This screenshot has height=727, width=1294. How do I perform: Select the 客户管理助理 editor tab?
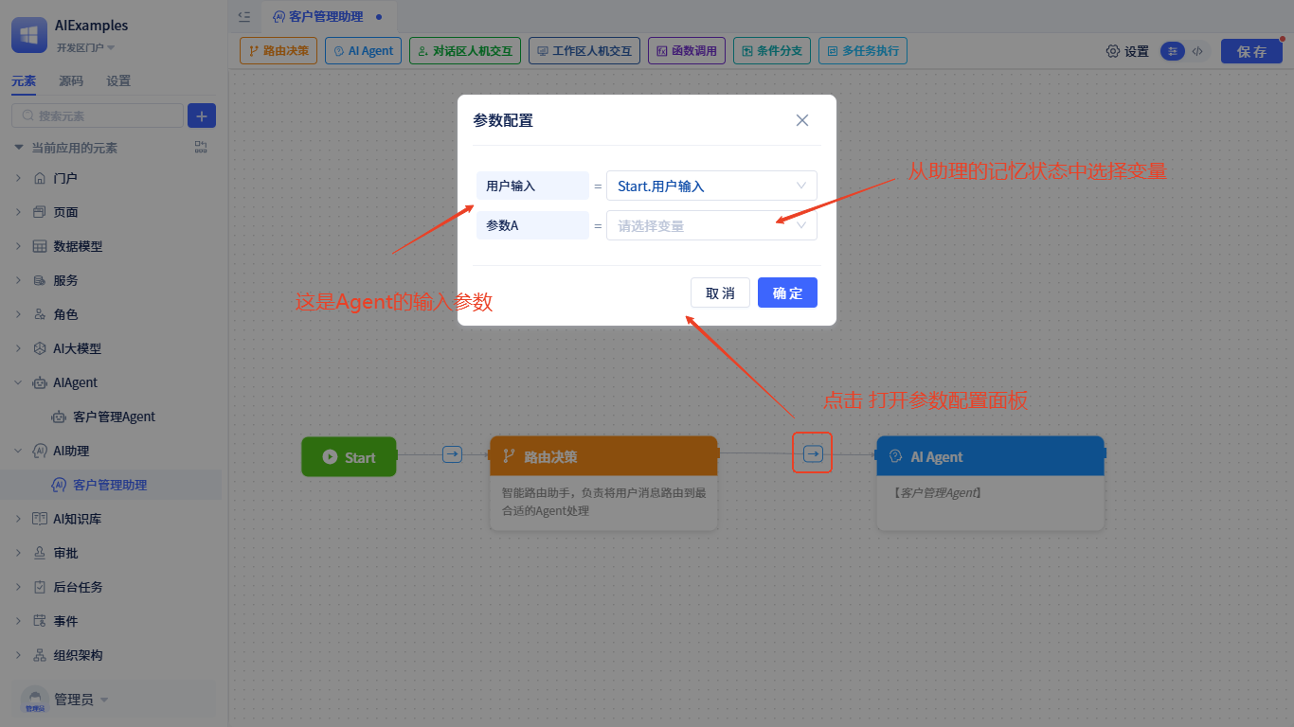click(x=329, y=16)
